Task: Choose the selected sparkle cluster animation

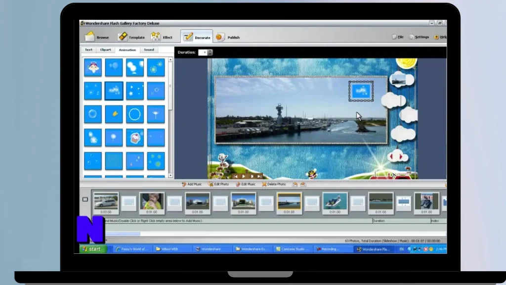Action: pos(114,91)
